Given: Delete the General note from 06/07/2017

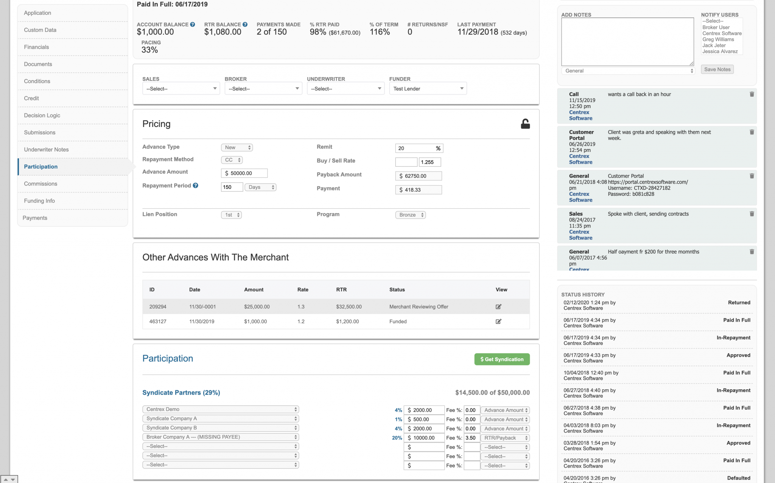Looking at the screenshot, I should pos(752,251).
